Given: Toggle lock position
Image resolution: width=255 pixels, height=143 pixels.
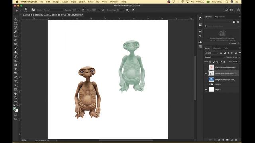Looking at the screenshot, I should click(x=217, y=62).
